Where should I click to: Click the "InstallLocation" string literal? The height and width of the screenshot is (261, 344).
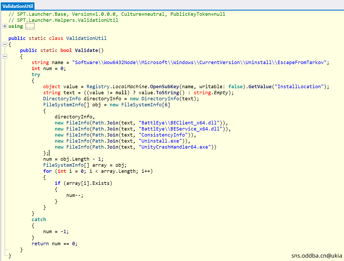(299, 87)
